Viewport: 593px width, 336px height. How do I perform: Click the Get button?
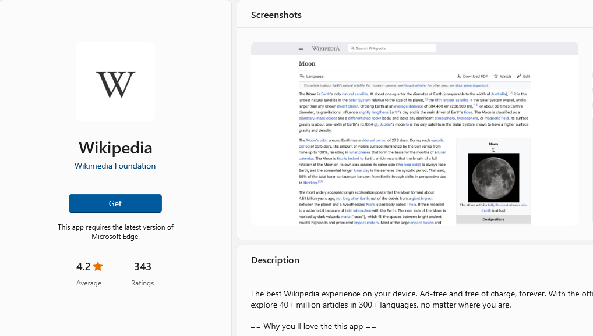point(115,203)
